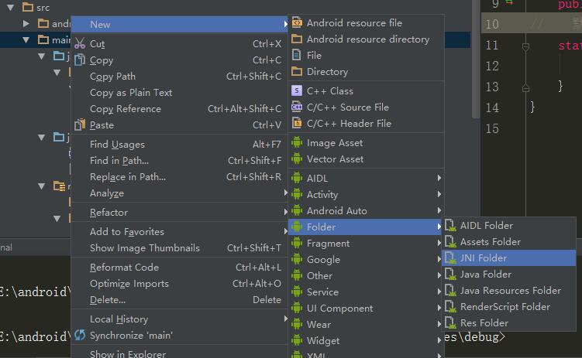
Task: Click the Cut scissors icon
Action: [79, 43]
